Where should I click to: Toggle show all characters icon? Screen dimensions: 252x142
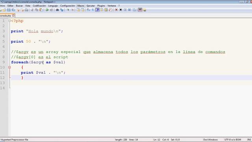(x=93, y=10)
